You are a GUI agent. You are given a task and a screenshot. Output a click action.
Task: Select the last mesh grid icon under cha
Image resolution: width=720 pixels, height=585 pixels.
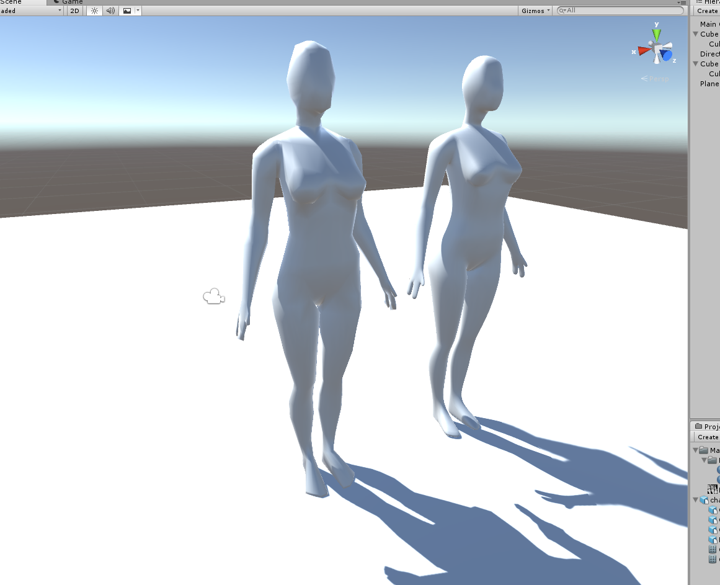coord(712,559)
